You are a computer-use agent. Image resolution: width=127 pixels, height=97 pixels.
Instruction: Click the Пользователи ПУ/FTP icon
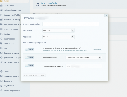(1, 24)
